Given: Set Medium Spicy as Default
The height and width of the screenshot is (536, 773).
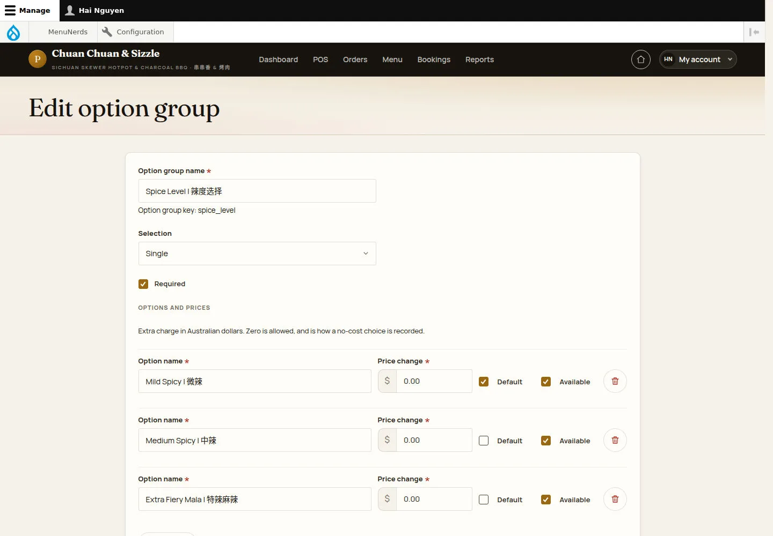Looking at the screenshot, I should click(484, 441).
